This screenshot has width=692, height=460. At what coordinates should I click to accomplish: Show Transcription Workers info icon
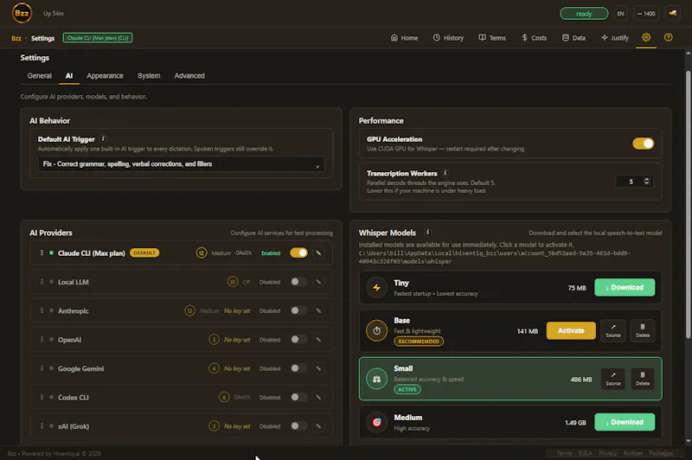pyautogui.click(x=445, y=173)
